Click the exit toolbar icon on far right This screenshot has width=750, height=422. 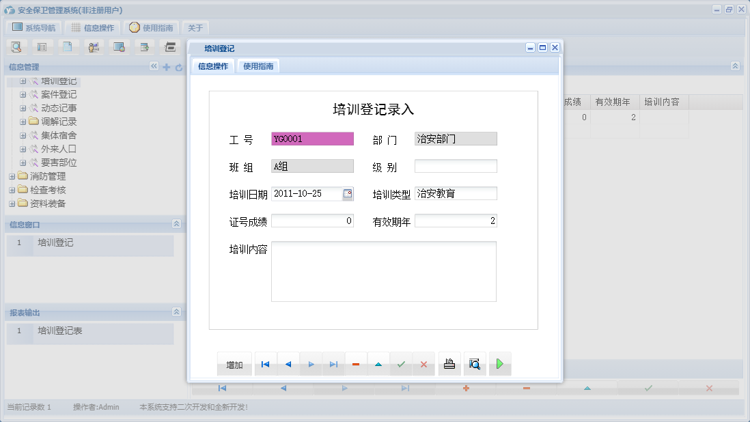[169, 46]
